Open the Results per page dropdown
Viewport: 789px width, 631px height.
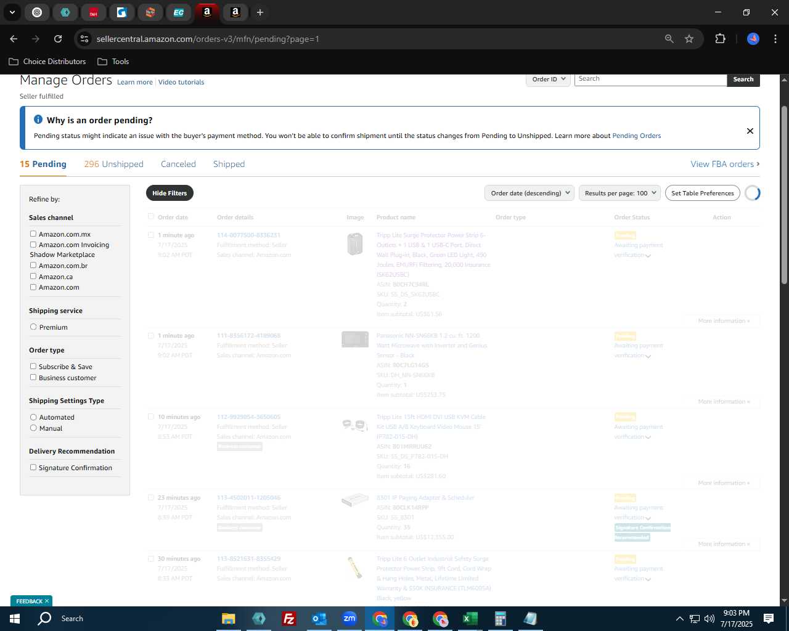619,193
